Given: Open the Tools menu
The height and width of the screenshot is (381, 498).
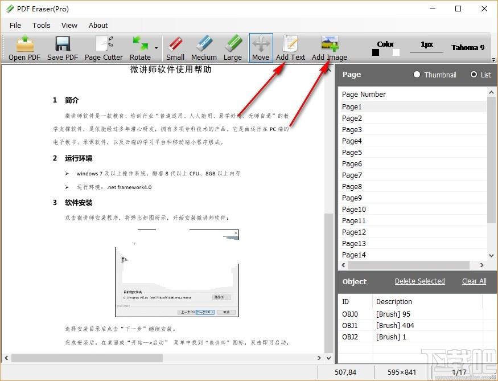Looking at the screenshot, I should tap(42, 26).
